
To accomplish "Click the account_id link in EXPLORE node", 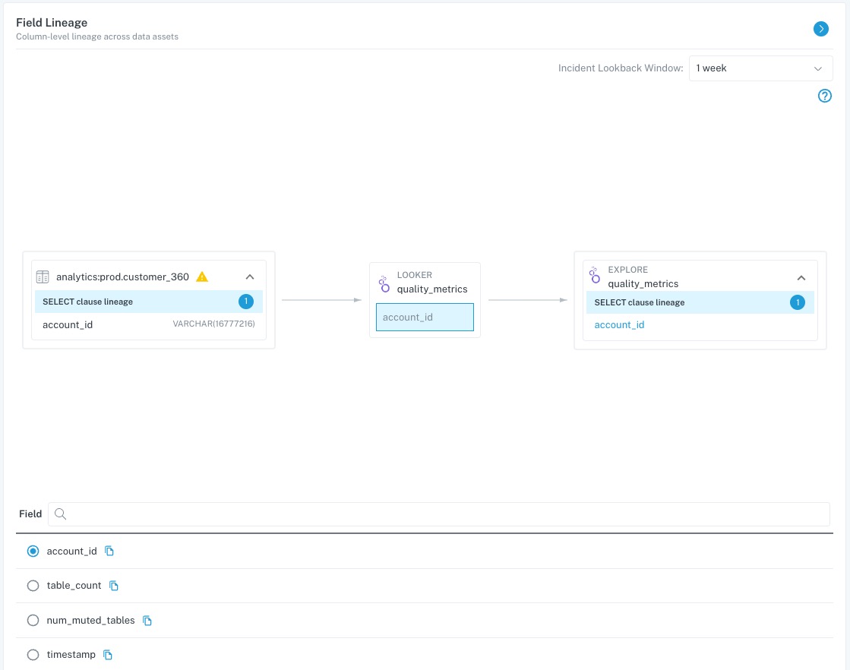I will [619, 324].
